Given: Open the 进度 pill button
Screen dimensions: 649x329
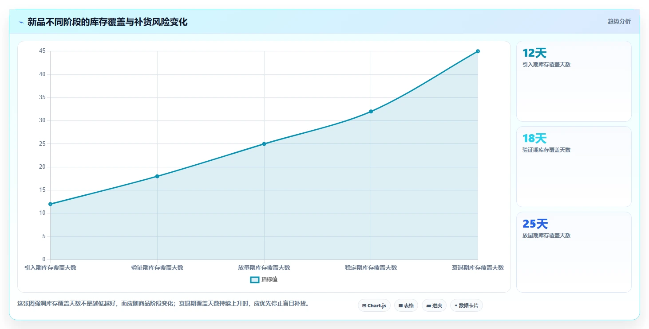Looking at the screenshot, I should pyautogui.click(x=434, y=306).
